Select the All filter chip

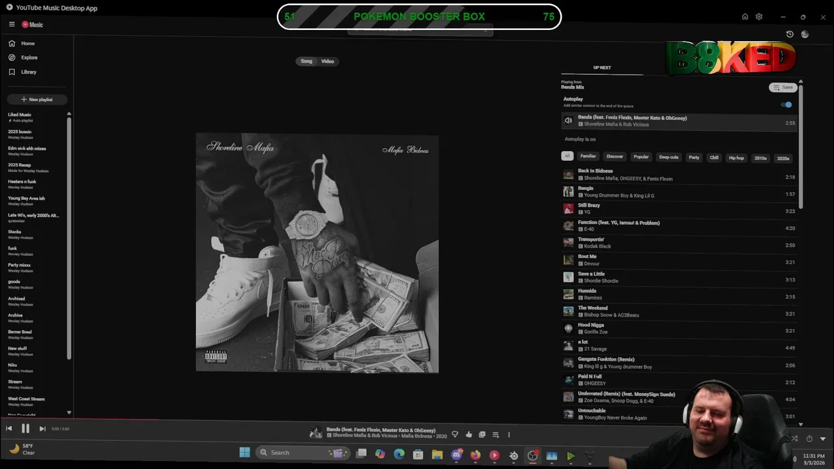pyautogui.click(x=568, y=156)
